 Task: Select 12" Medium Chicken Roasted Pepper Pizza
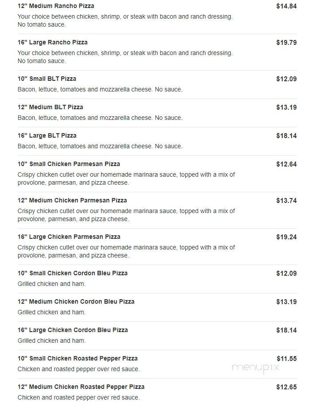tap(81, 387)
